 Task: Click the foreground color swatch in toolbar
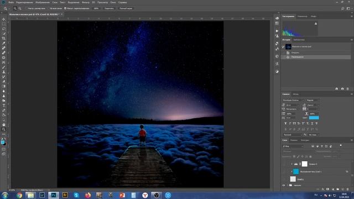2,142
